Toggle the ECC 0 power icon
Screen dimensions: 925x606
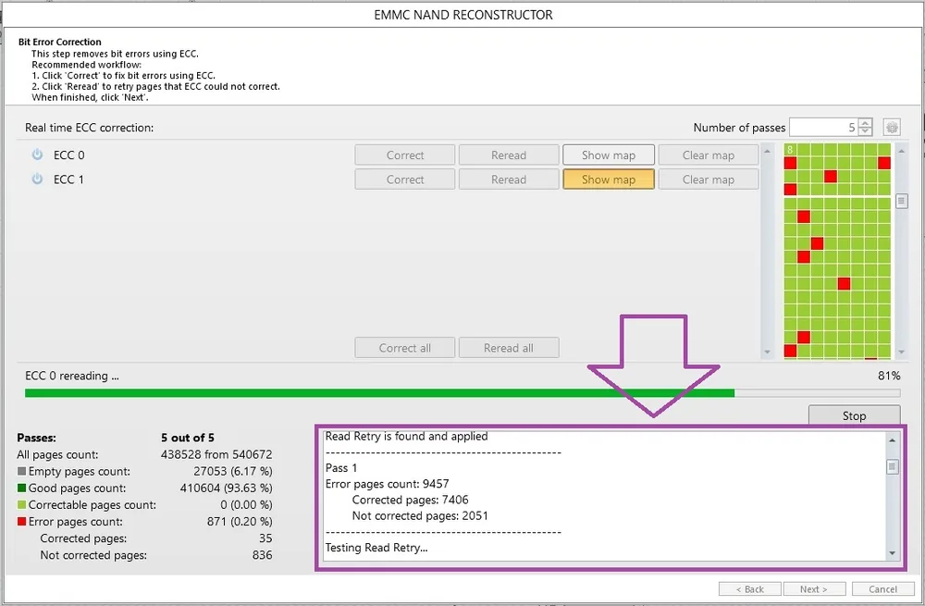point(37,155)
